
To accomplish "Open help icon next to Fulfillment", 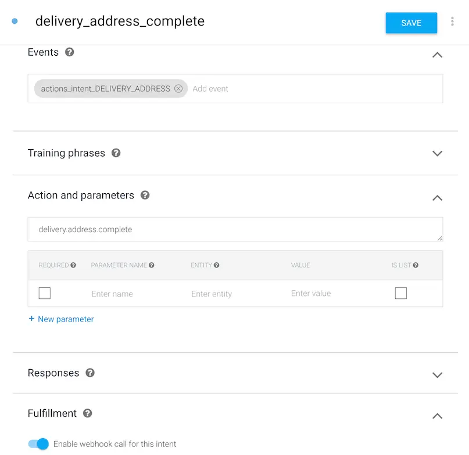I will (x=87, y=413).
